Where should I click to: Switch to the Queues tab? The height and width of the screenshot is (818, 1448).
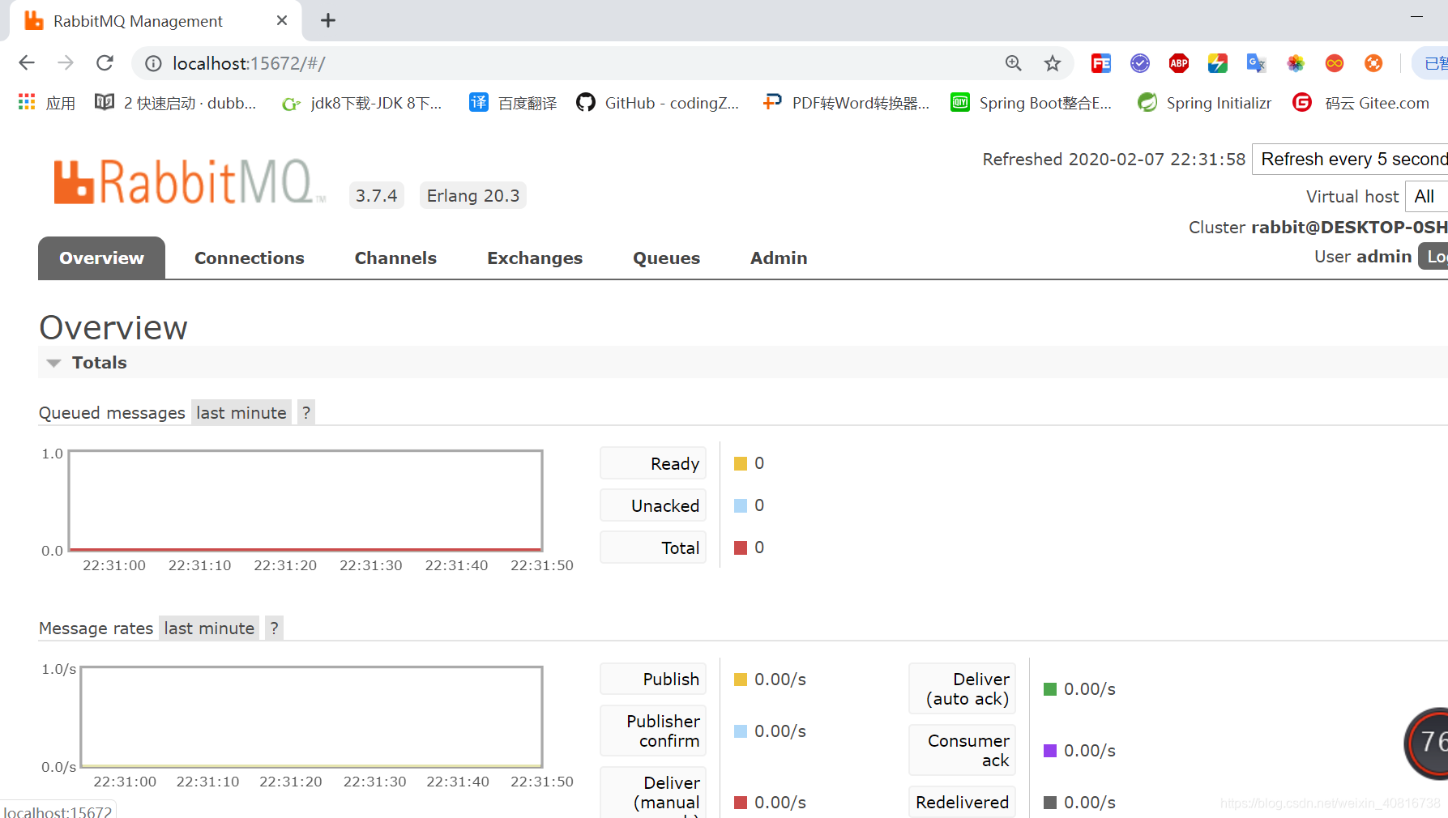click(666, 258)
